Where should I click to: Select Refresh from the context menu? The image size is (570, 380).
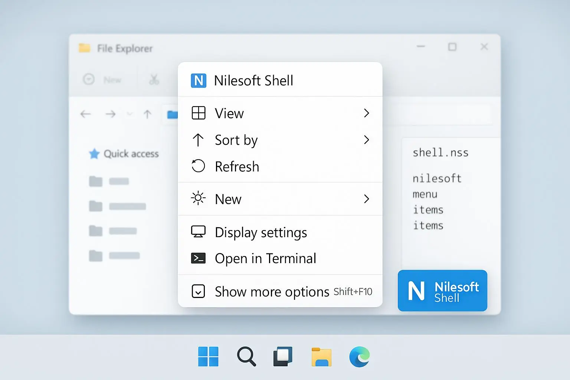(280, 166)
